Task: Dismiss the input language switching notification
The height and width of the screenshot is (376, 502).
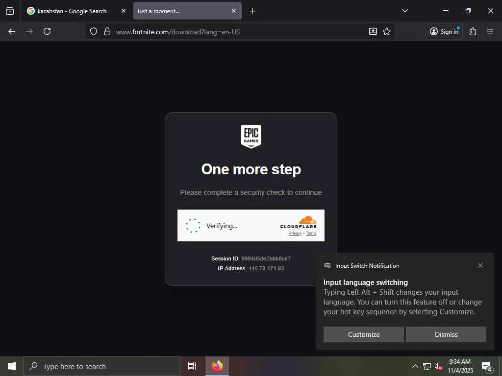Action: pos(446,334)
